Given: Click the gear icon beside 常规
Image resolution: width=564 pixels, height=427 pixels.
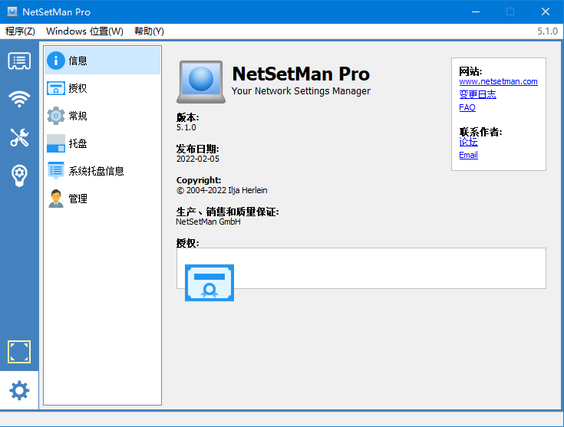Looking at the screenshot, I should [x=56, y=116].
